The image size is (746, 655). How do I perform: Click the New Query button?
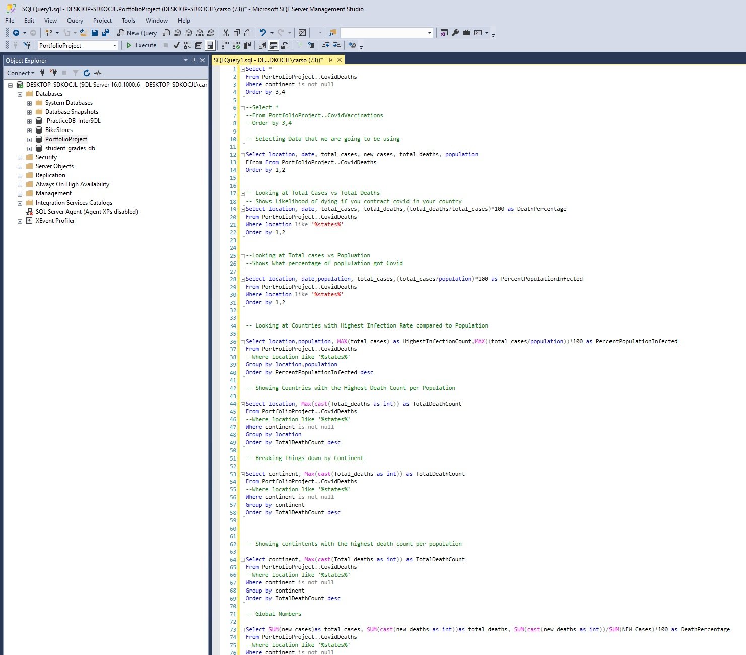coord(138,33)
